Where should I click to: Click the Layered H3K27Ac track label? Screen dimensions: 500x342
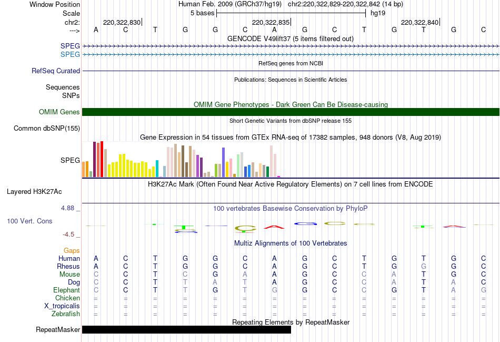(34, 192)
